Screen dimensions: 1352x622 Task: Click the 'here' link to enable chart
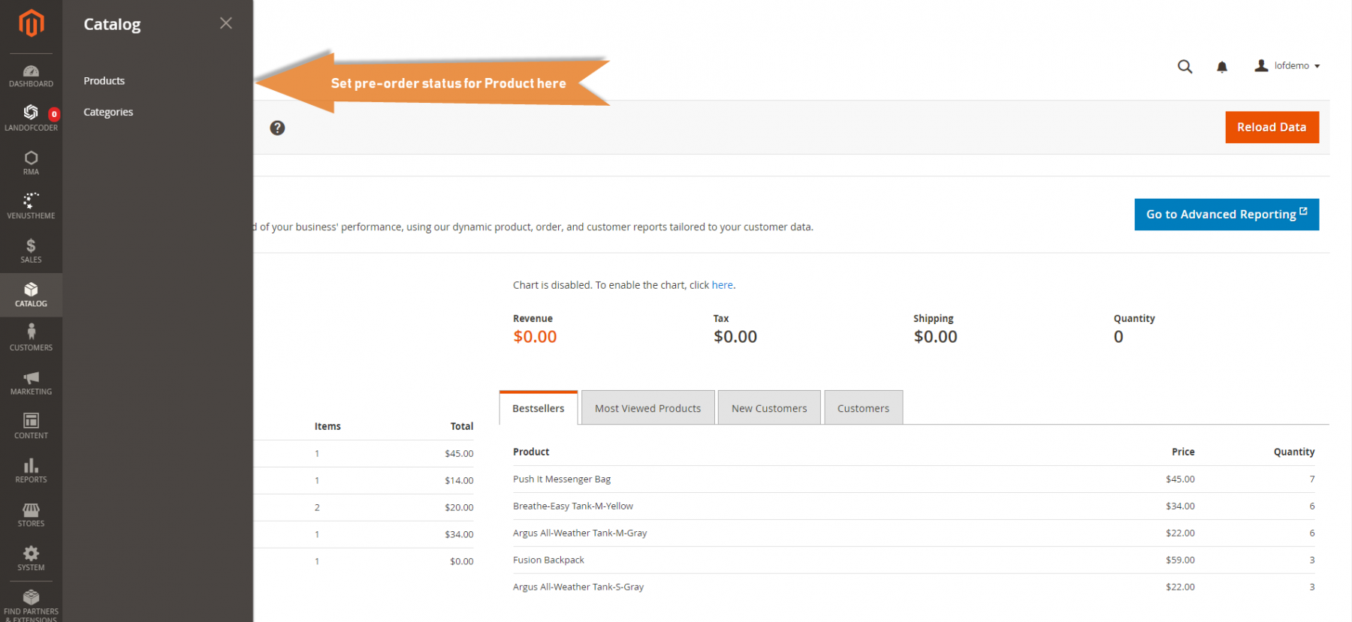point(722,285)
